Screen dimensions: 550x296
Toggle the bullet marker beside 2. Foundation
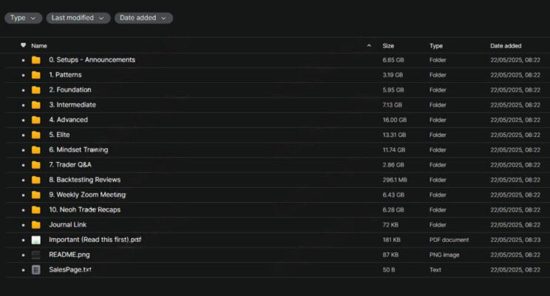pyautogui.click(x=23, y=90)
